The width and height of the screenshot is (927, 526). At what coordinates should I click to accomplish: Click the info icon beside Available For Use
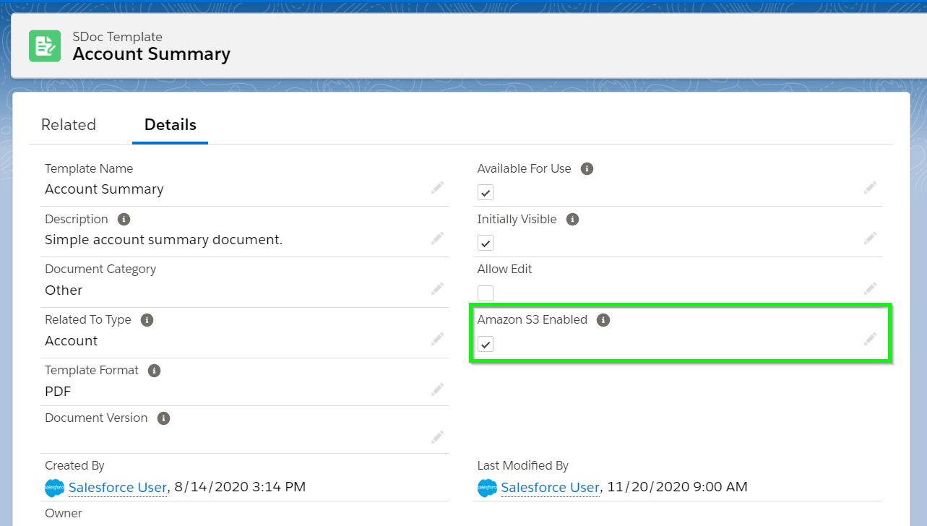pyautogui.click(x=587, y=168)
